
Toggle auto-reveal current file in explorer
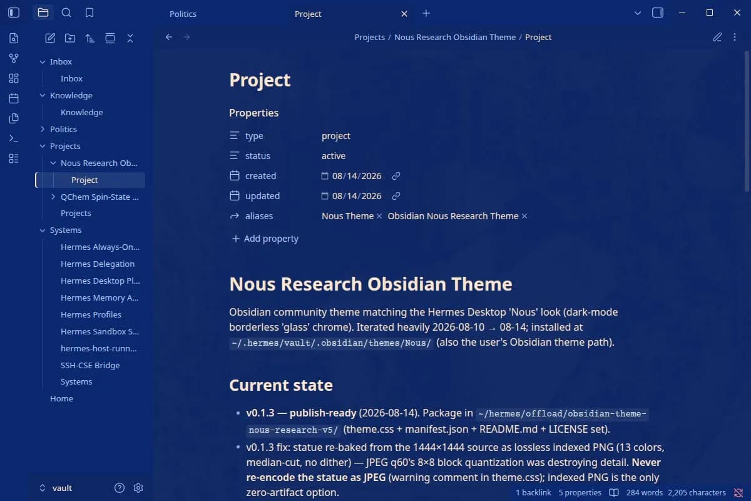(110, 38)
